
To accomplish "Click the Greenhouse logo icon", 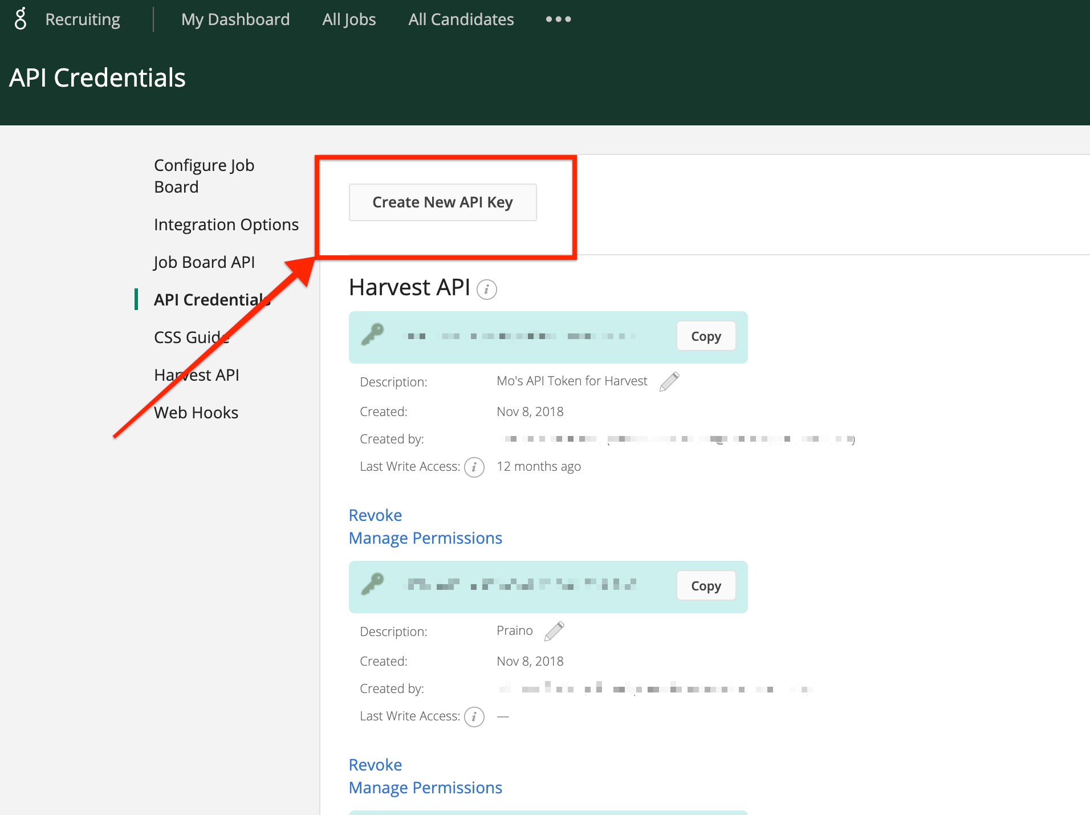I will (x=21, y=19).
